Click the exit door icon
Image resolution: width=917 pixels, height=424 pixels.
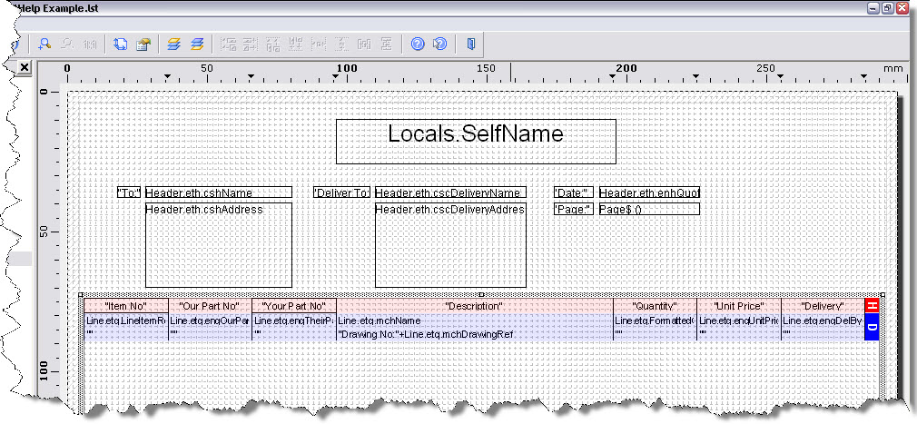tap(471, 44)
